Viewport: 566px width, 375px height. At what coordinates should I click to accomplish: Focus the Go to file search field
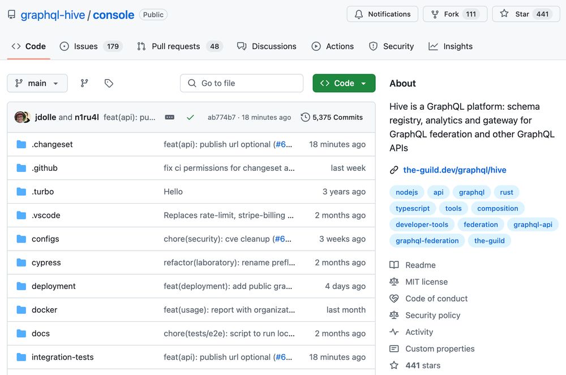[x=242, y=83]
